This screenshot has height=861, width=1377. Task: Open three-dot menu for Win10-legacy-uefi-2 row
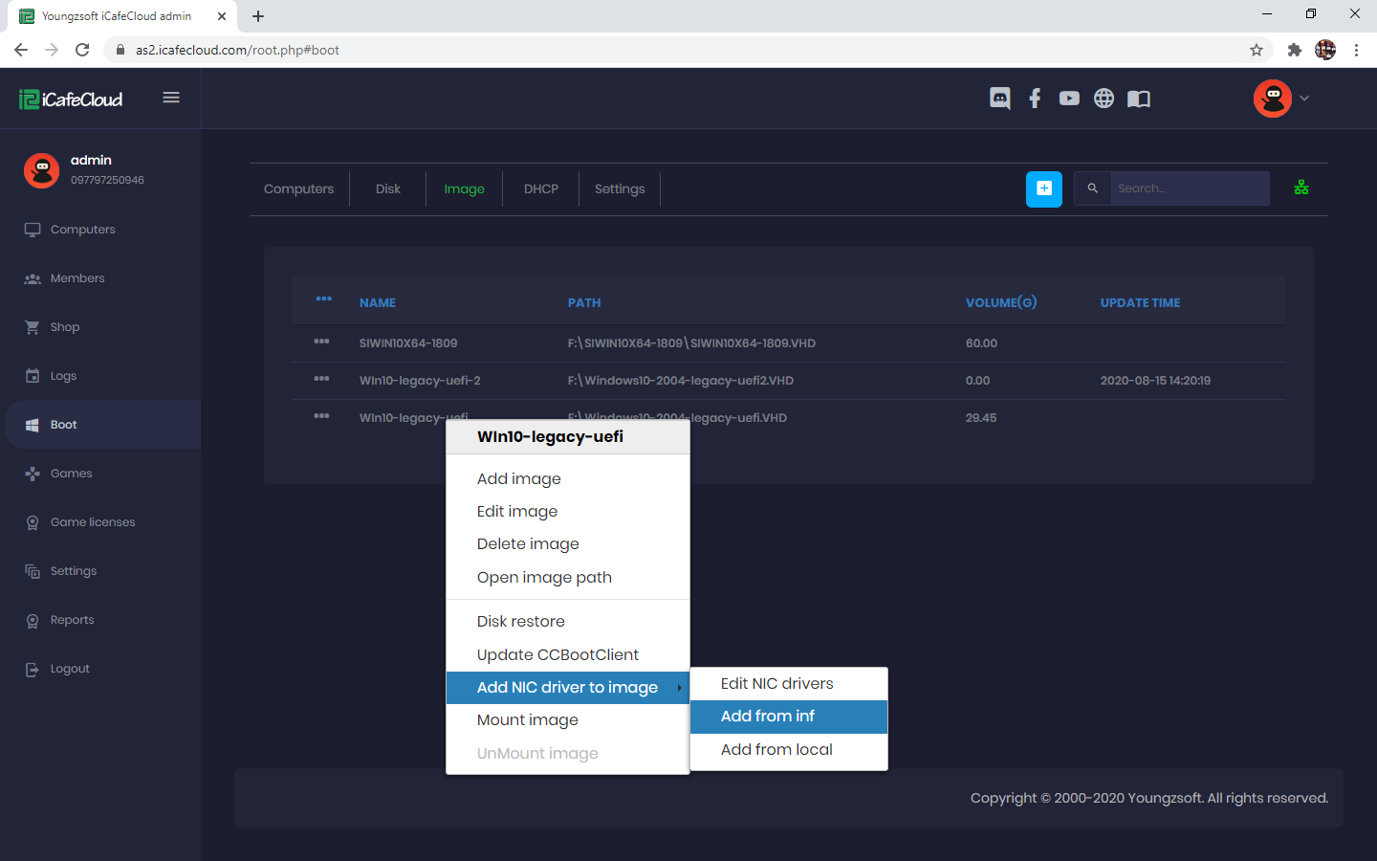click(x=321, y=379)
